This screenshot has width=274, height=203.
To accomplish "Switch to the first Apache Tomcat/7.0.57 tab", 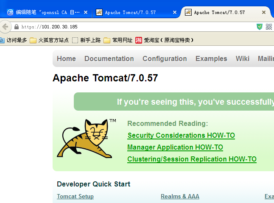I will point(135,12).
